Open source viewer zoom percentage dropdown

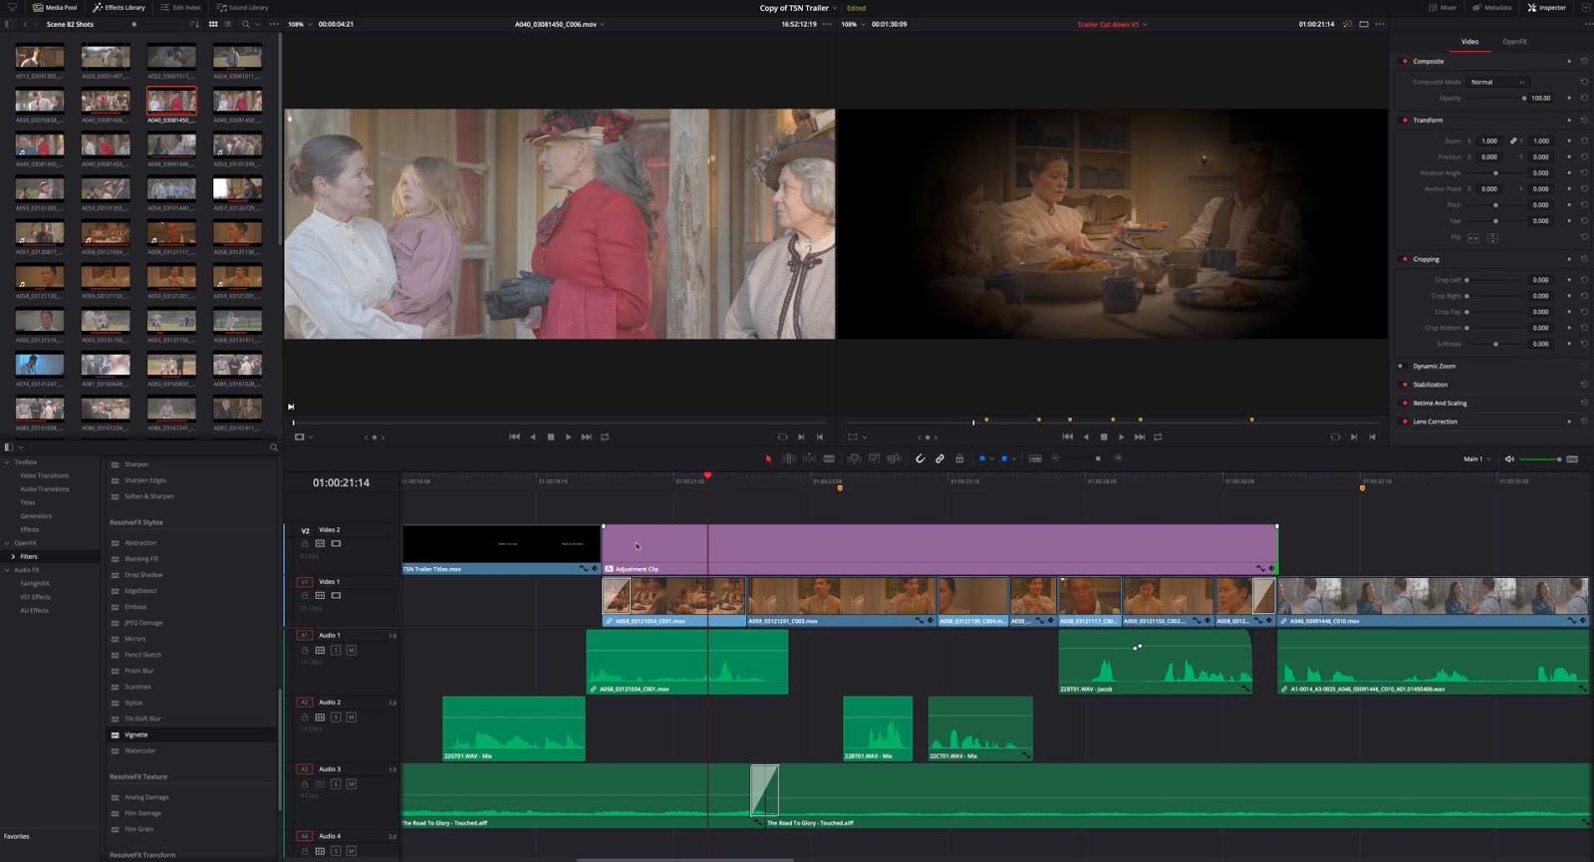(300, 24)
